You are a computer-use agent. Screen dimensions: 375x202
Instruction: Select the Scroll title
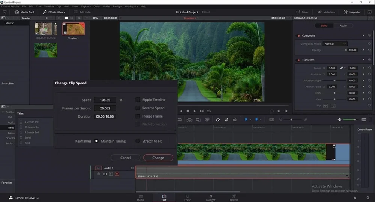28,138
